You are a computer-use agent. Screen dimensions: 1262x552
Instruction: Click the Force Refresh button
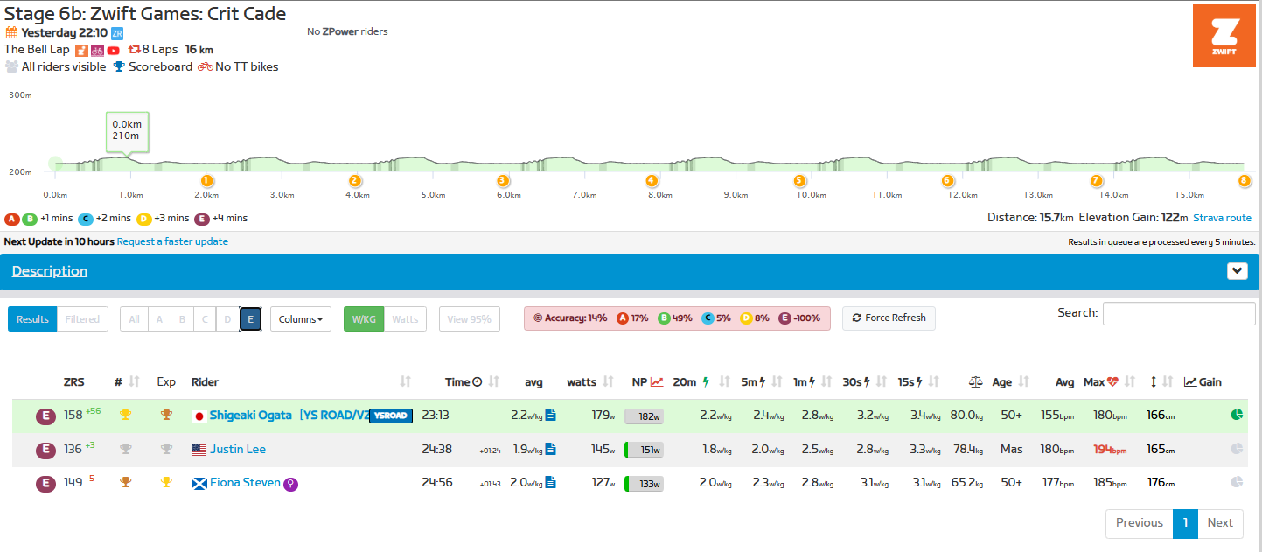(889, 318)
